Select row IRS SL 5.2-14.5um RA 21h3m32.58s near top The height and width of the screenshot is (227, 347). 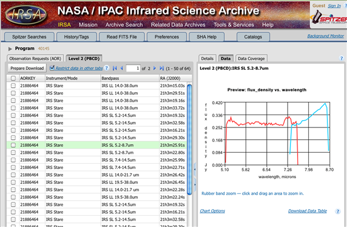pyautogui.click(x=97, y=123)
